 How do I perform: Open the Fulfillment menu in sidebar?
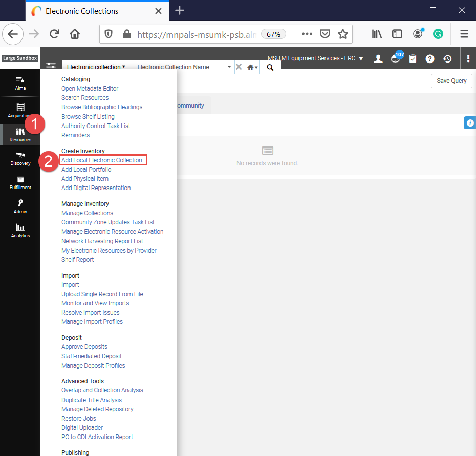point(20,182)
